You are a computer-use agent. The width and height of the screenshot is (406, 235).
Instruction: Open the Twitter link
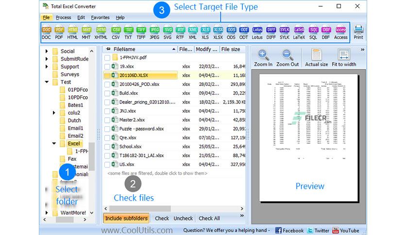pyautogui.click(x=318, y=230)
